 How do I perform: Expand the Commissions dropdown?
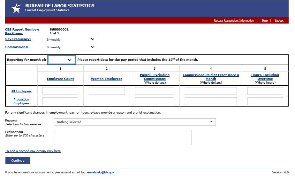point(70,47)
